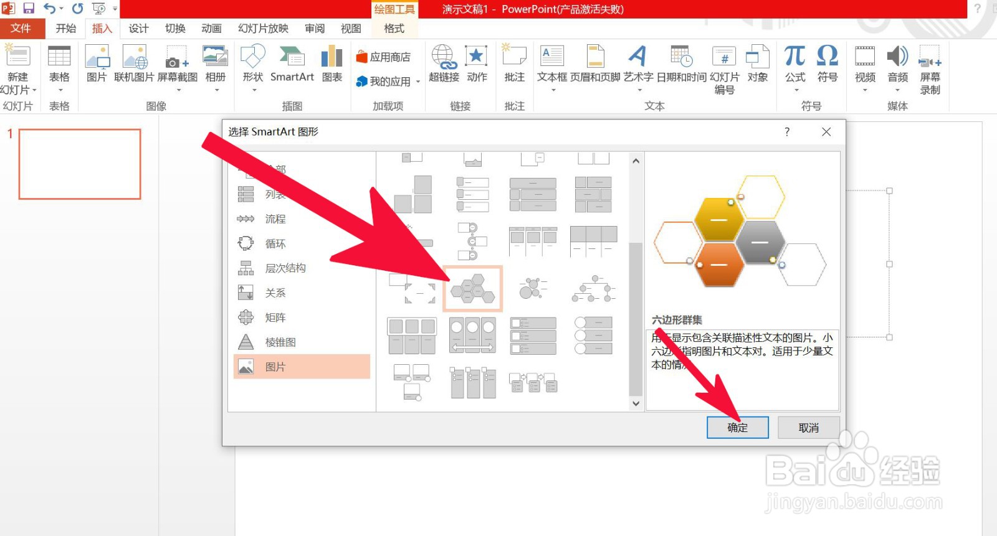Insert 联机图片 online picture

click(134, 64)
